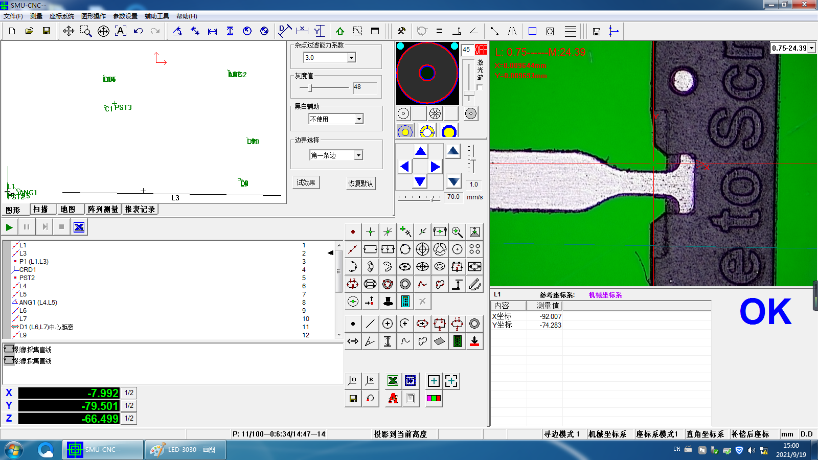Select the auto-focus magnifier measurement tool

(457, 232)
